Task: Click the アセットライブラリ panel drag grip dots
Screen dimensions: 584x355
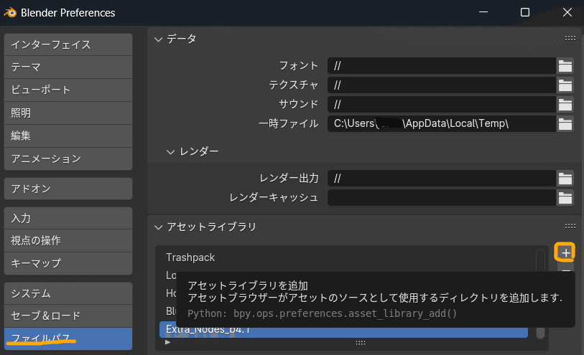Action: point(570,226)
